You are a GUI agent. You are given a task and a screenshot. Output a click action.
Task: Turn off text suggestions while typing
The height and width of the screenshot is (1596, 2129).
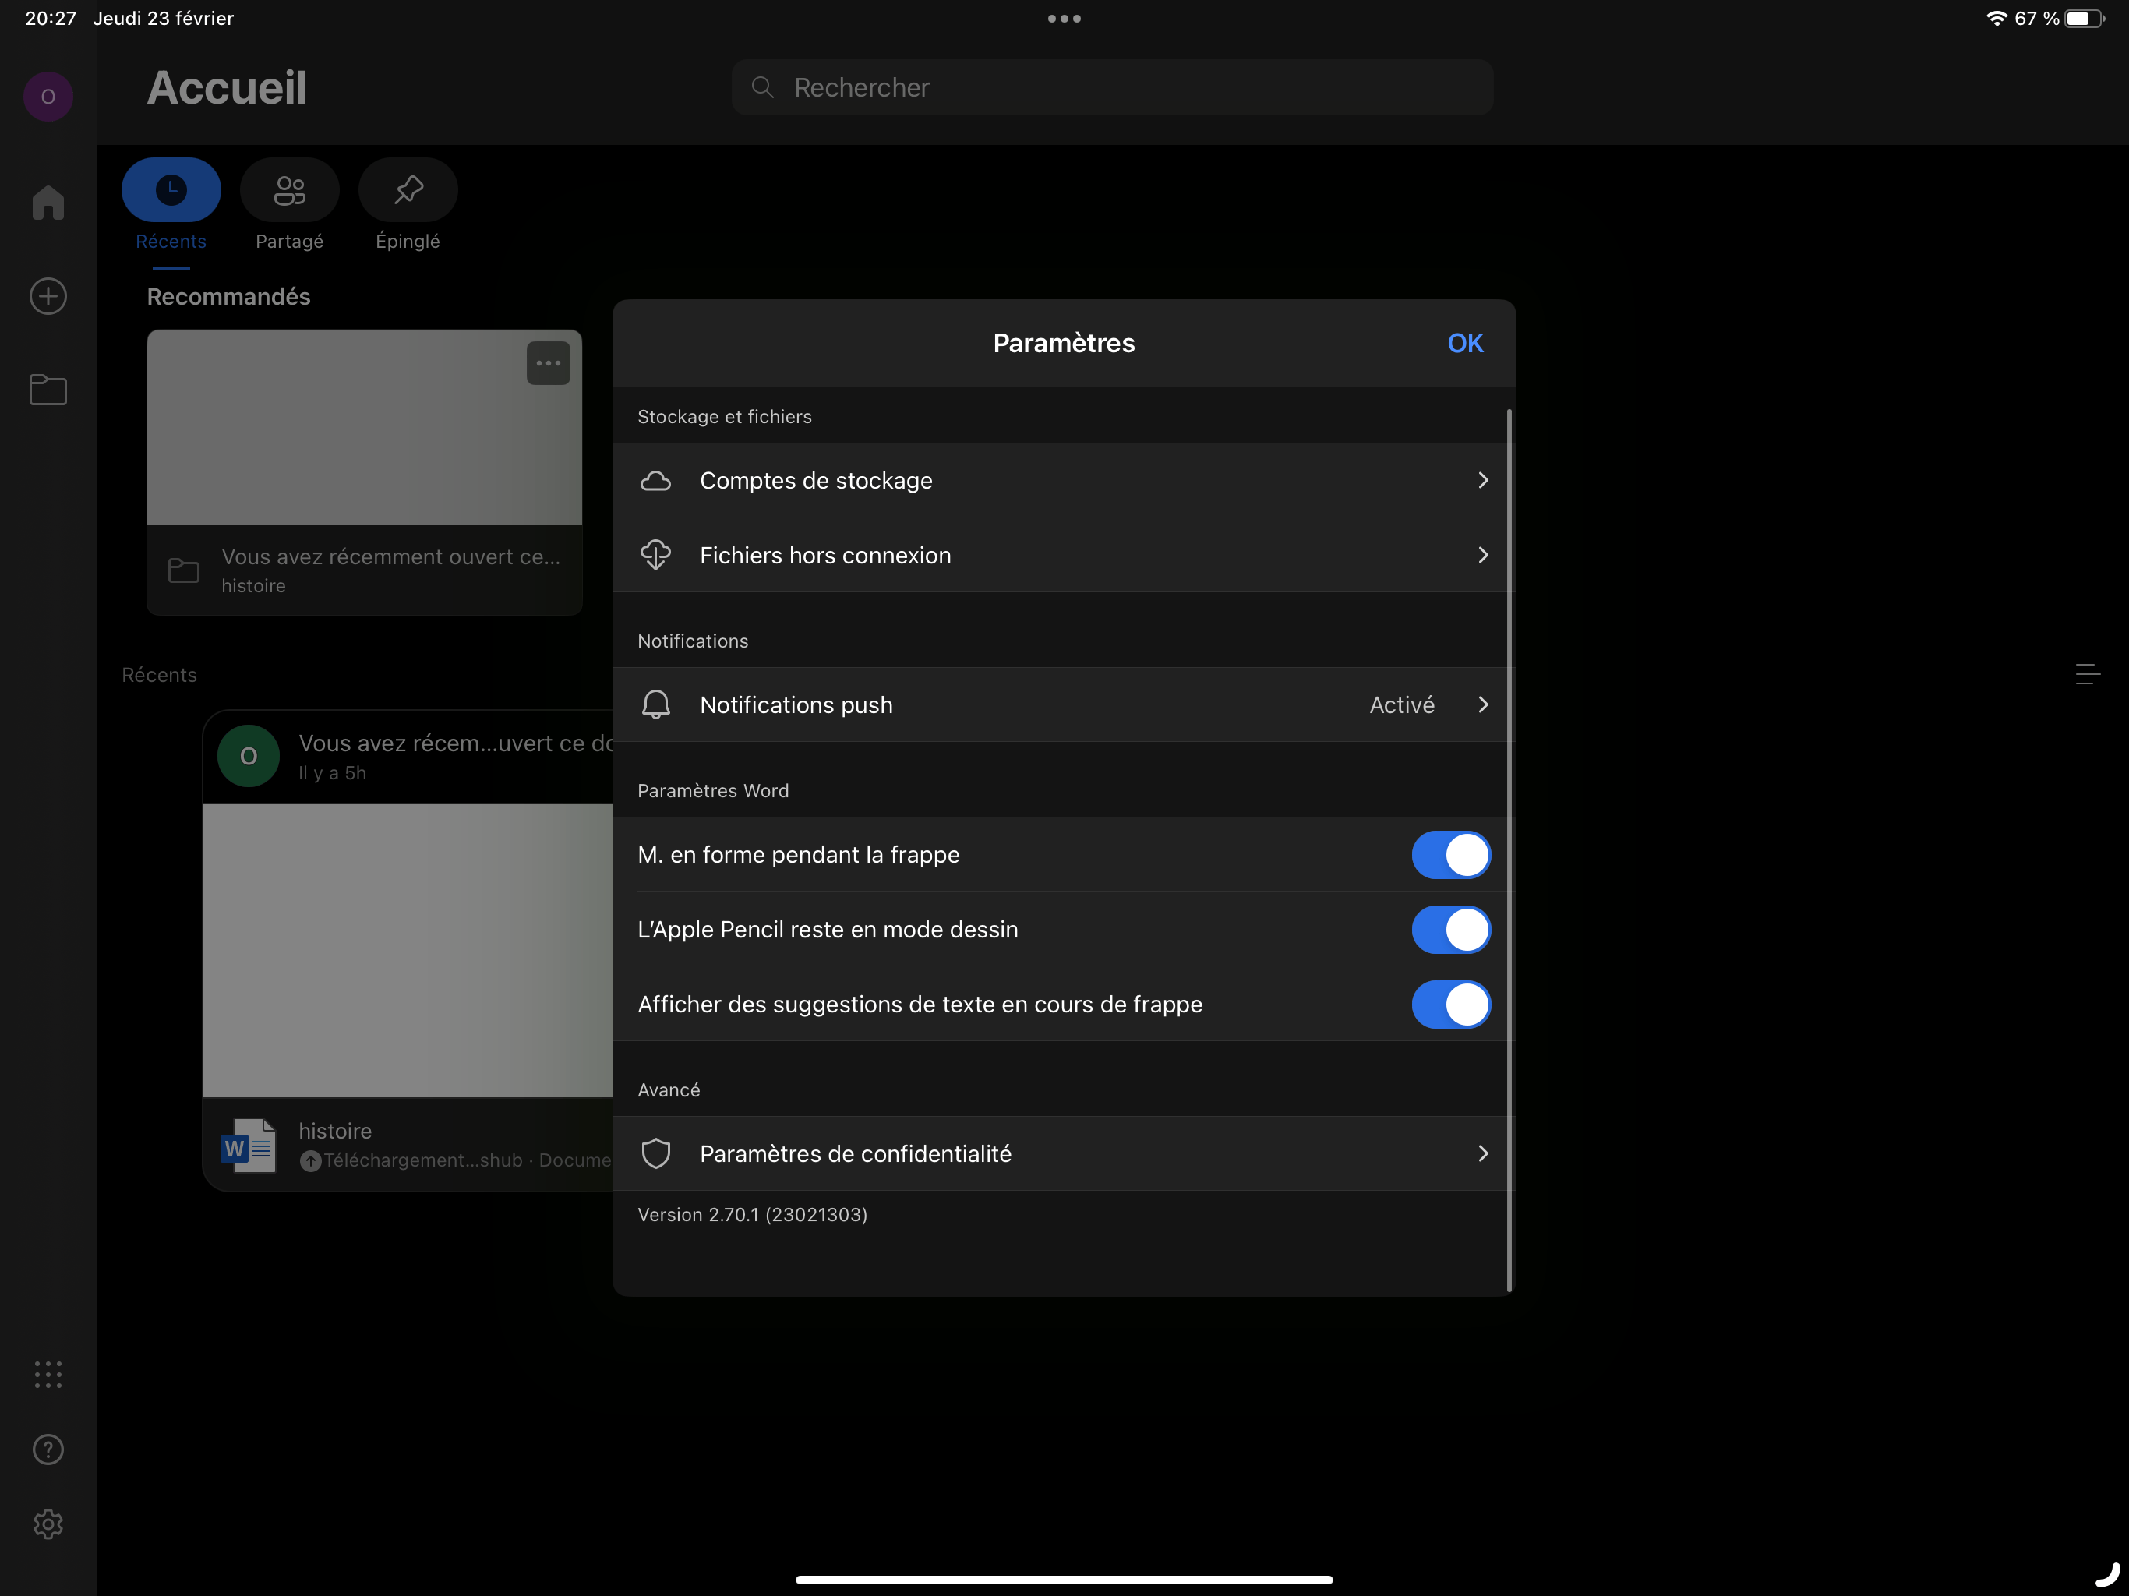click(x=1450, y=1004)
